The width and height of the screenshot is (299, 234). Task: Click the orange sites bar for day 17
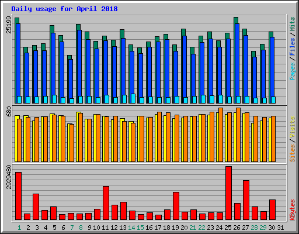pyautogui.click(x=159, y=137)
